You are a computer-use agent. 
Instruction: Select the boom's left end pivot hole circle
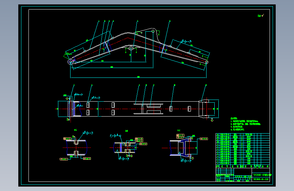click(71, 62)
